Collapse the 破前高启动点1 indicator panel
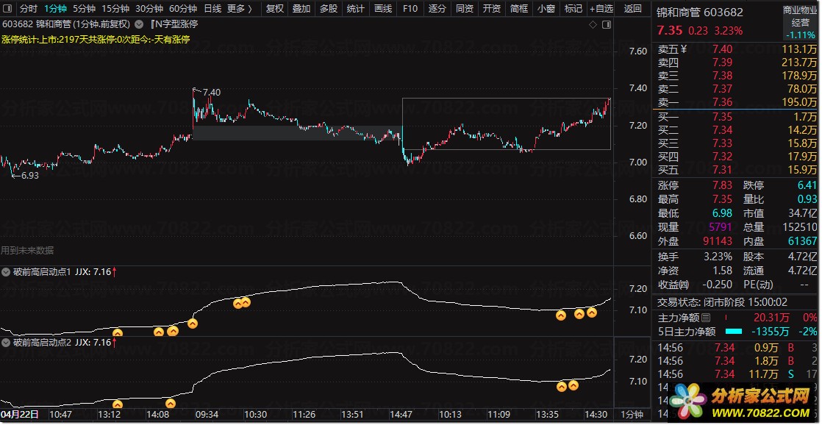 pos(7,272)
